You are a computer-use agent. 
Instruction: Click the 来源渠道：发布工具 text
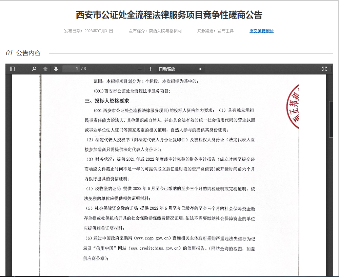click(x=215, y=31)
